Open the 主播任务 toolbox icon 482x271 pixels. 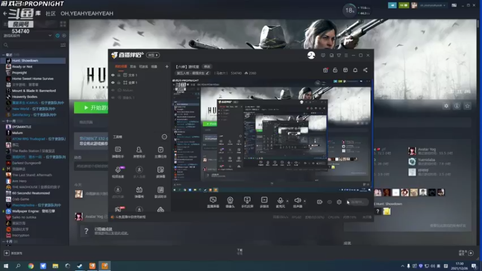(x=160, y=152)
